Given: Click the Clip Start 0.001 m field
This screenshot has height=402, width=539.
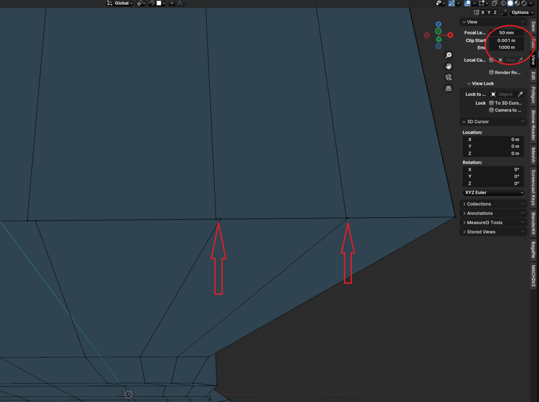Looking at the screenshot, I should [x=506, y=41].
